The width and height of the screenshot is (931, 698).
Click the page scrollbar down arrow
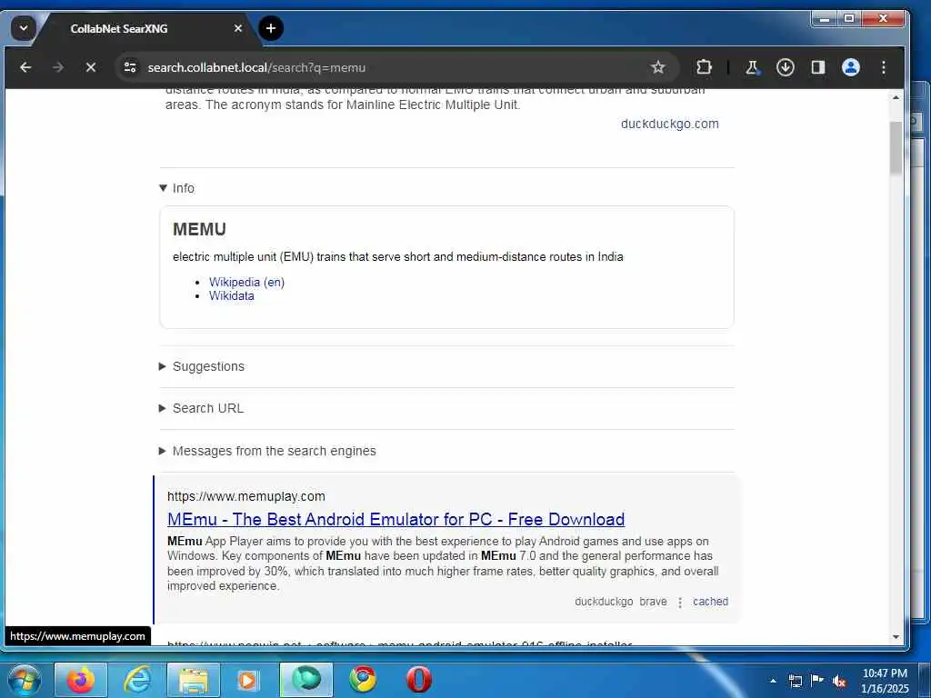pyautogui.click(x=896, y=637)
